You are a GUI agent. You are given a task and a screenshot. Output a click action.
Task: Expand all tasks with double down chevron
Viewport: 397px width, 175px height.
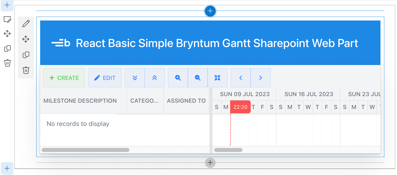tap(135, 78)
